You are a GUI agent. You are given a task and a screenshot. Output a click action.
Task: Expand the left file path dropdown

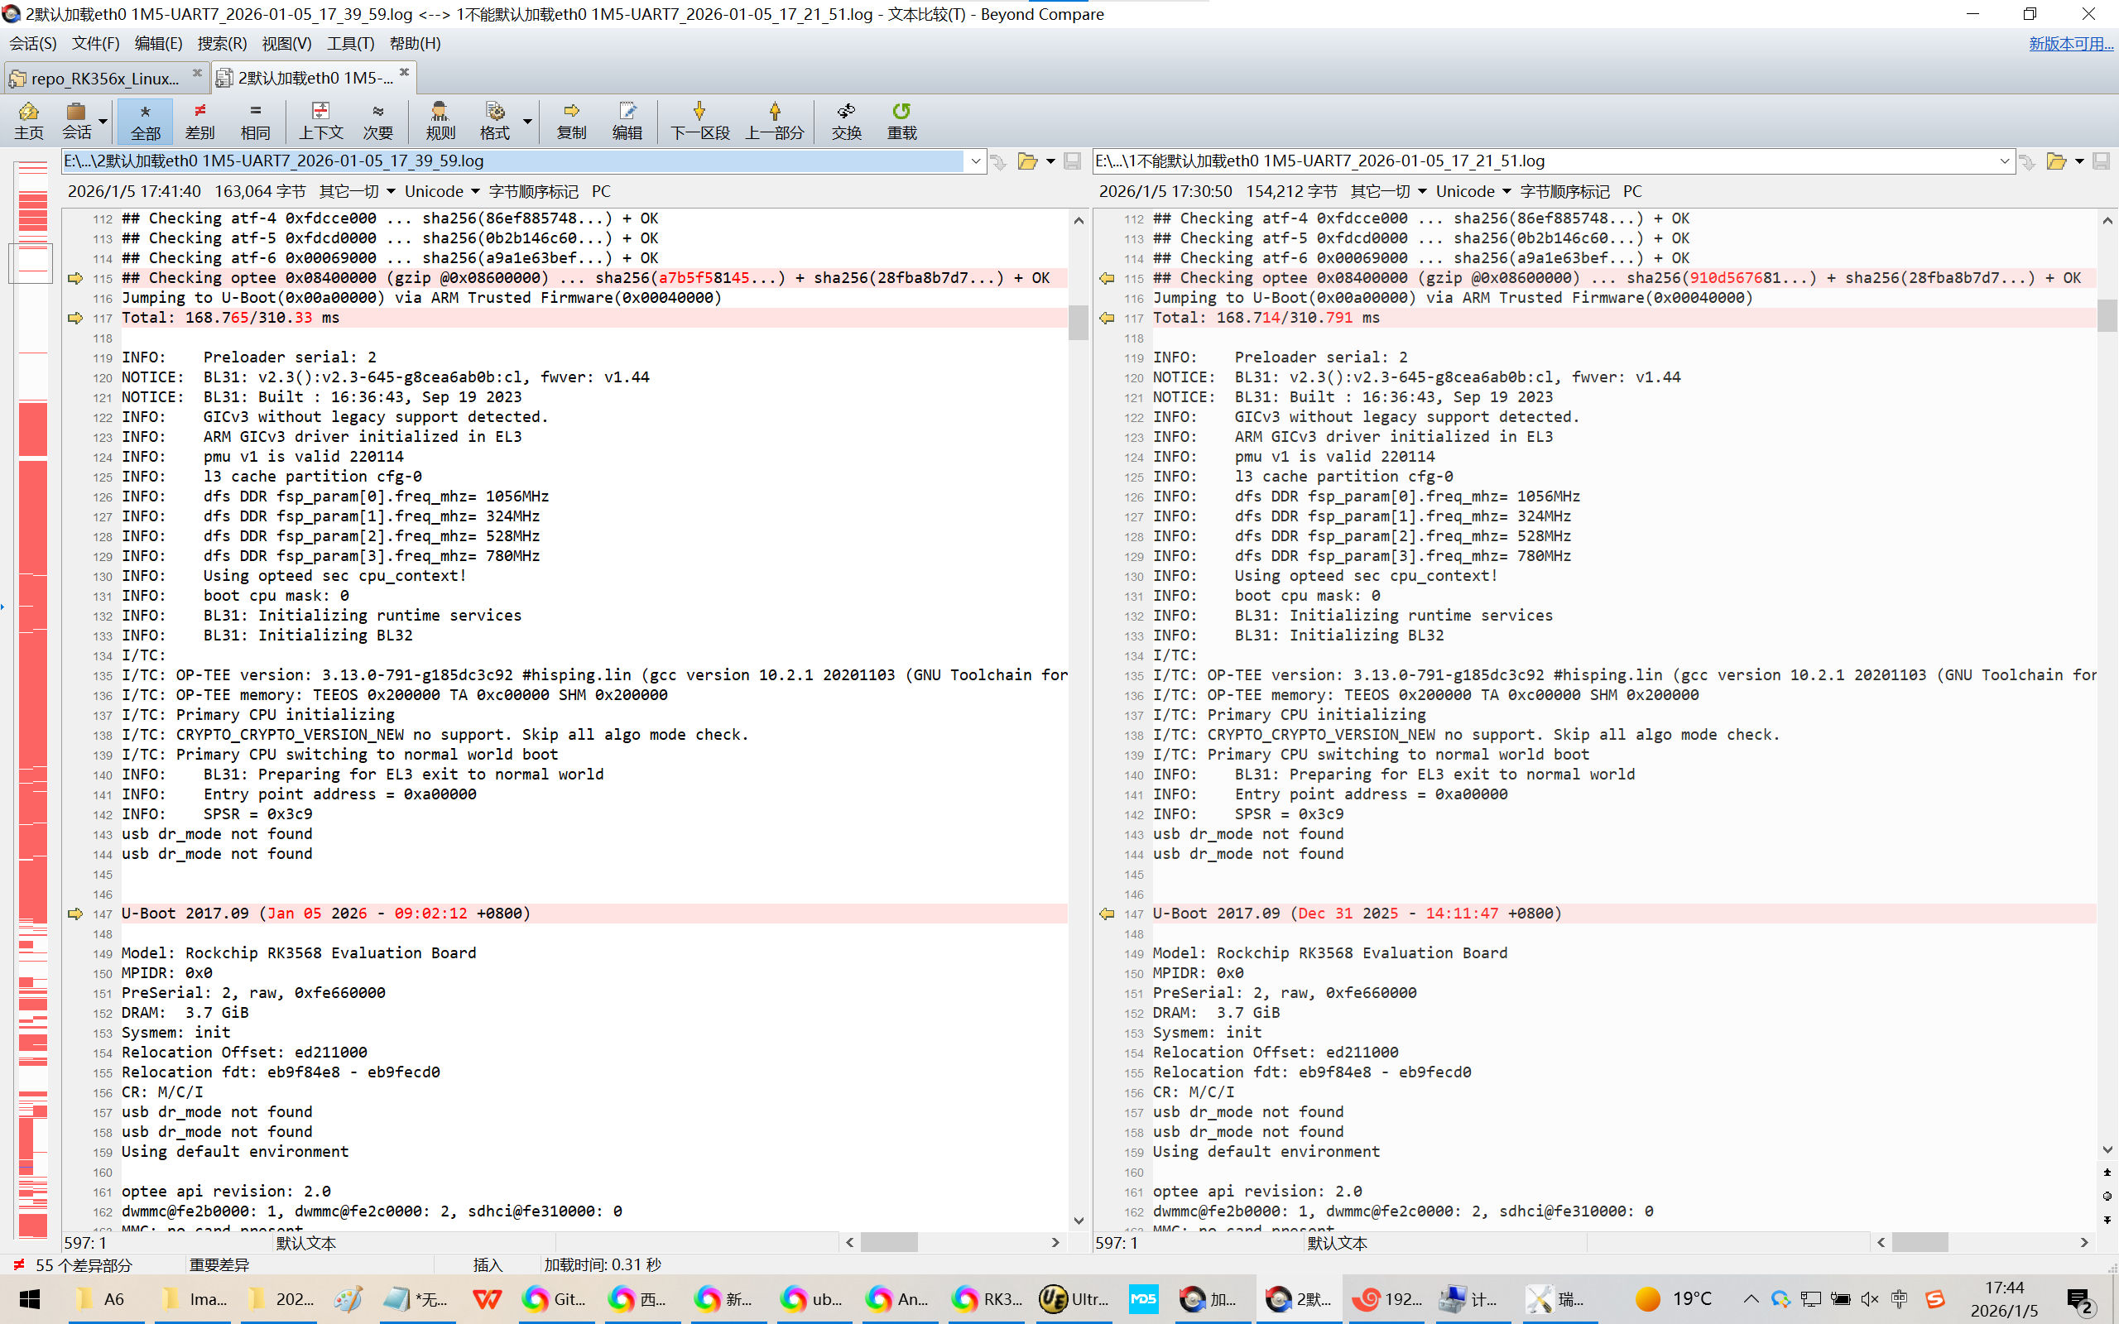(x=975, y=161)
